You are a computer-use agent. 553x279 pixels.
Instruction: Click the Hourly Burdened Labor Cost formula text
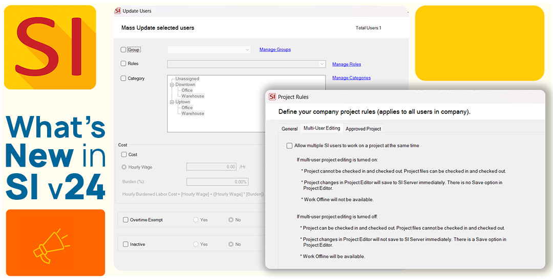[193, 194]
